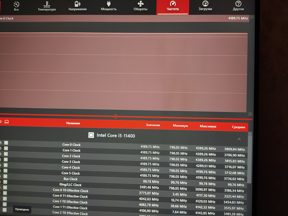Click the Ring/LLC value 3491,46 MHz
288x216 pixels.
[x=149, y=188]
